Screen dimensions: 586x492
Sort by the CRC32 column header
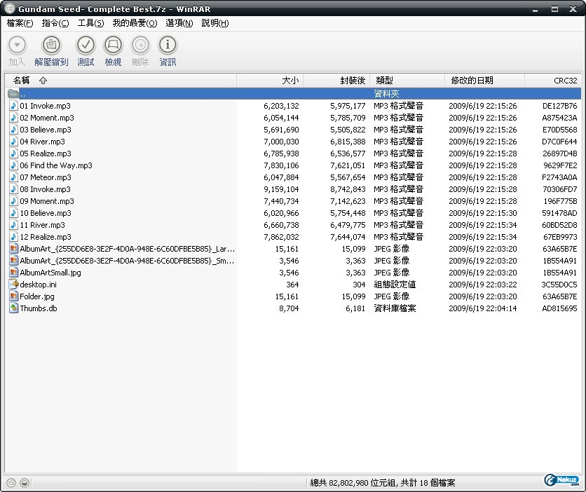553,81
